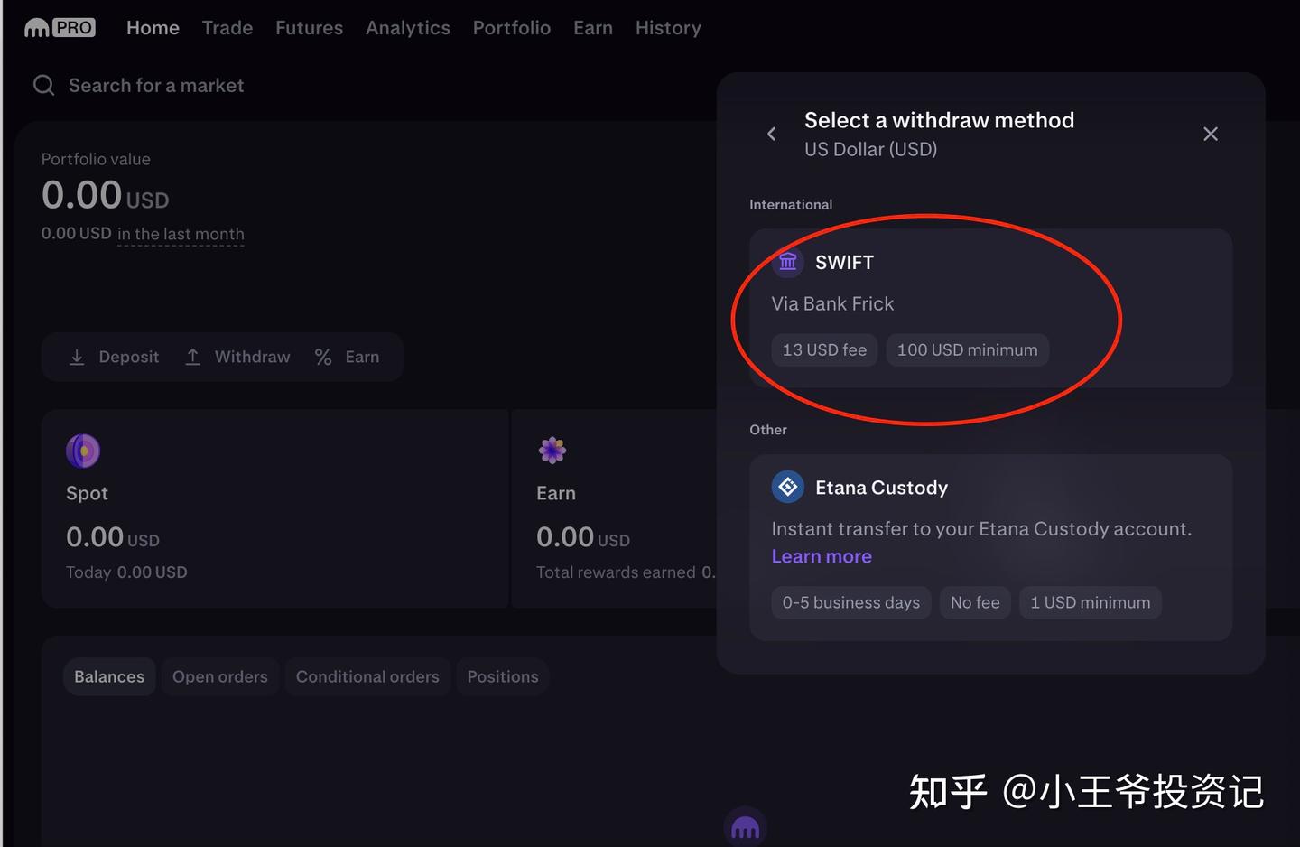Image resolution: width=1300 pixels, height=847 pixels.
Task: Go back using the left chevron
Action: 772,134
